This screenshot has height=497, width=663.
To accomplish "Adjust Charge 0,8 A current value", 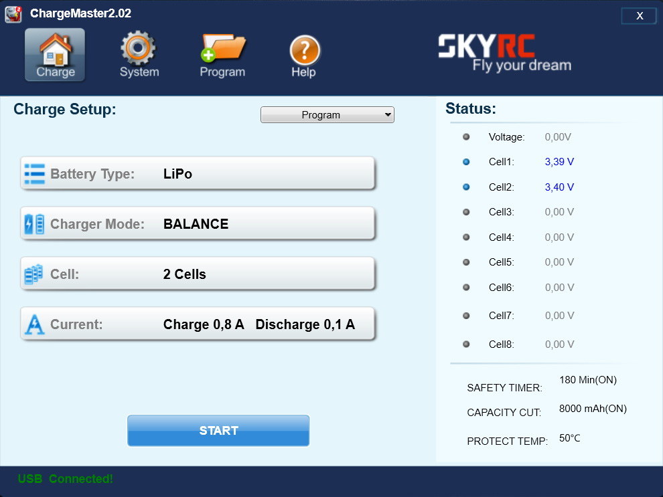I will [x=204, y=324].
